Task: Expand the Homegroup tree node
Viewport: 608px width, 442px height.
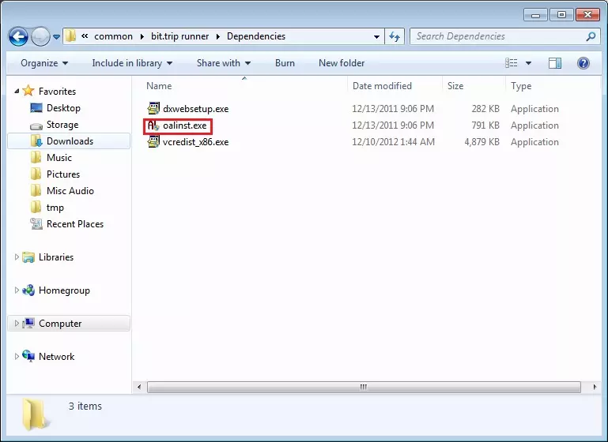Action: point(17,290)
